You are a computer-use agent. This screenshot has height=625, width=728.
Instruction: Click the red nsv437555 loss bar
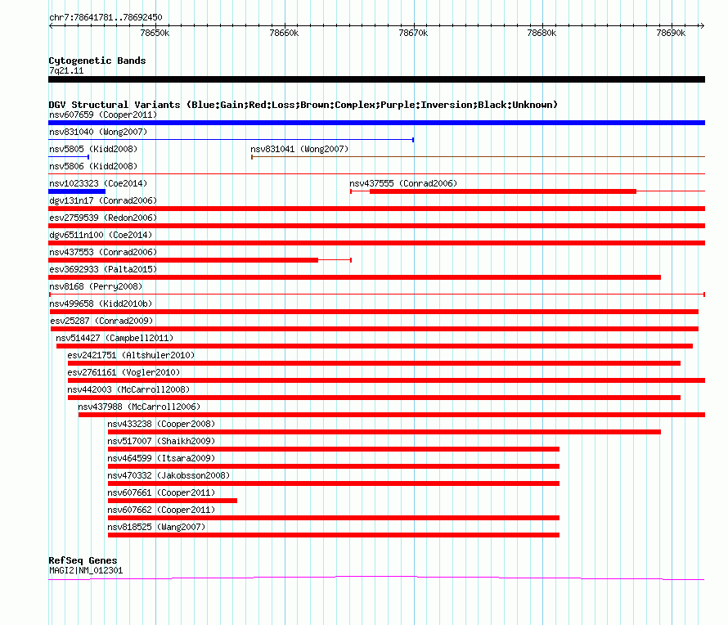[503, 191]
